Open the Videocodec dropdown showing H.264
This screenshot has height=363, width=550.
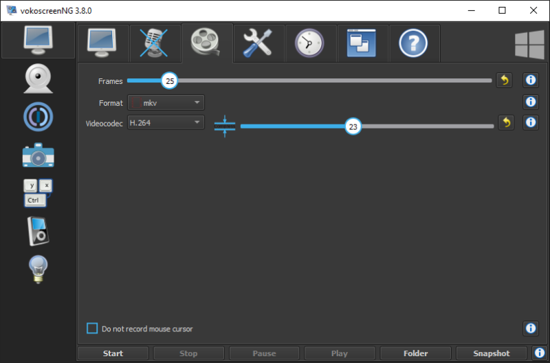point(166,123)
